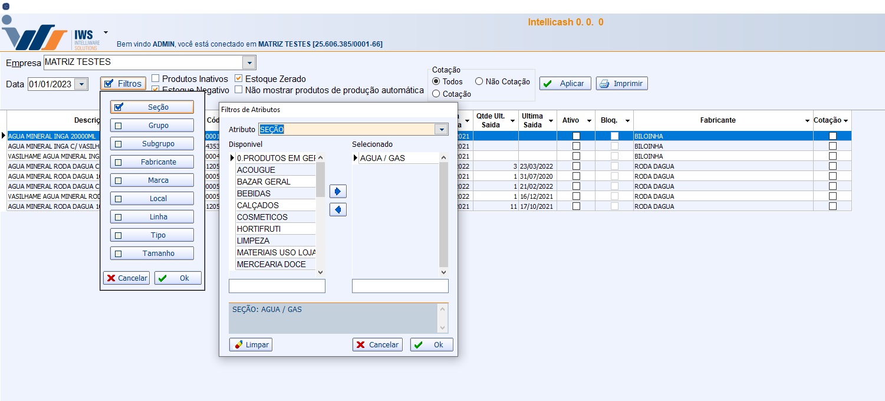Click the Imprimir button
This screenshot has height=401, width=885.
(621, 84)
